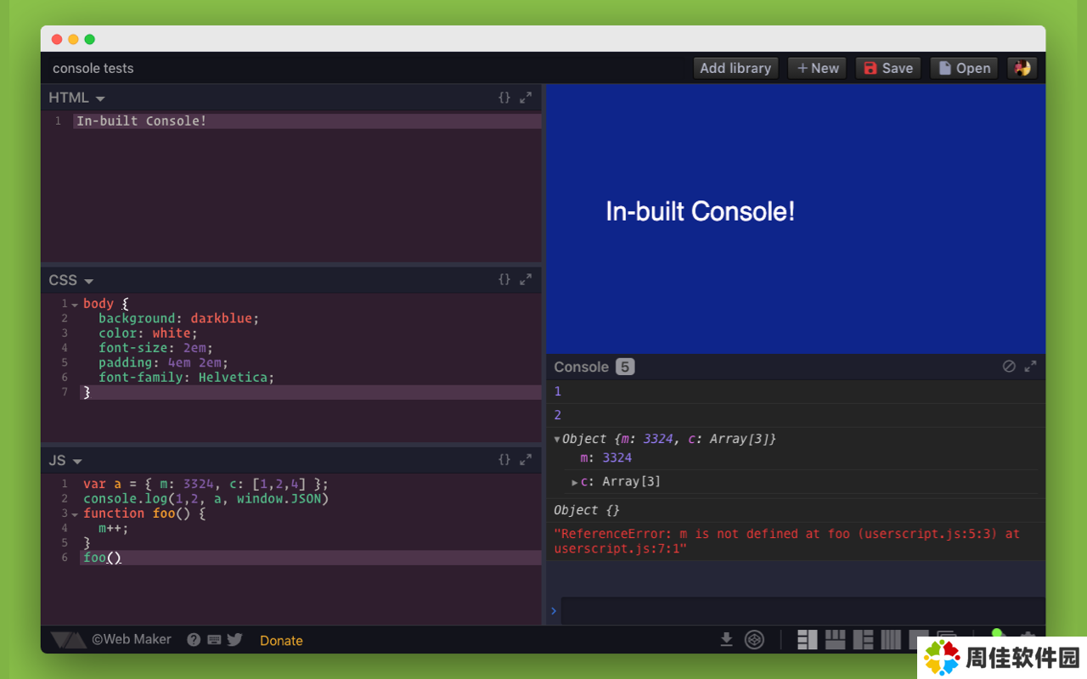The height and width of the screenshot is (679, 1087).
Task: Switch to the editors-on-left layout
Action: tap(807, 639)
